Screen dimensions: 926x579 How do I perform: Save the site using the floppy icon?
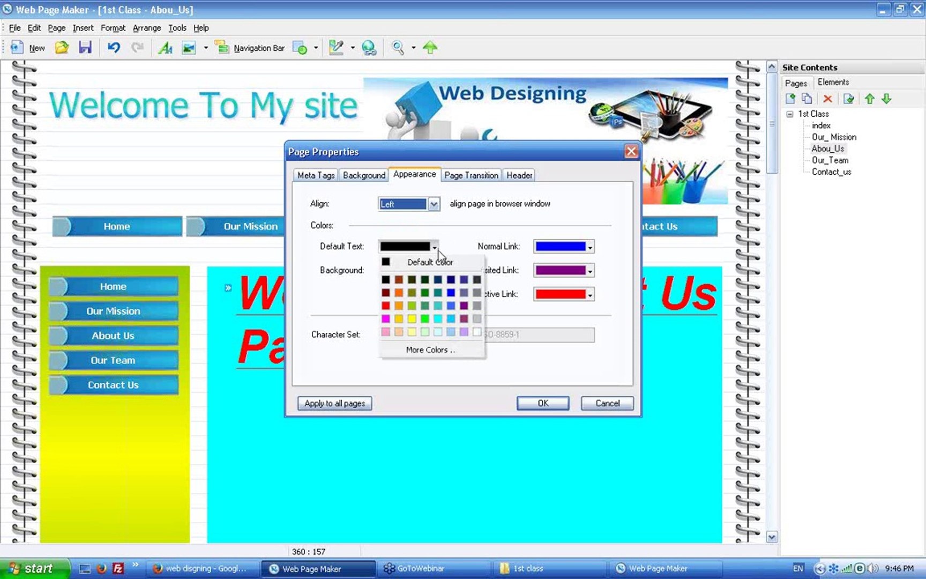tap(85, 48)
